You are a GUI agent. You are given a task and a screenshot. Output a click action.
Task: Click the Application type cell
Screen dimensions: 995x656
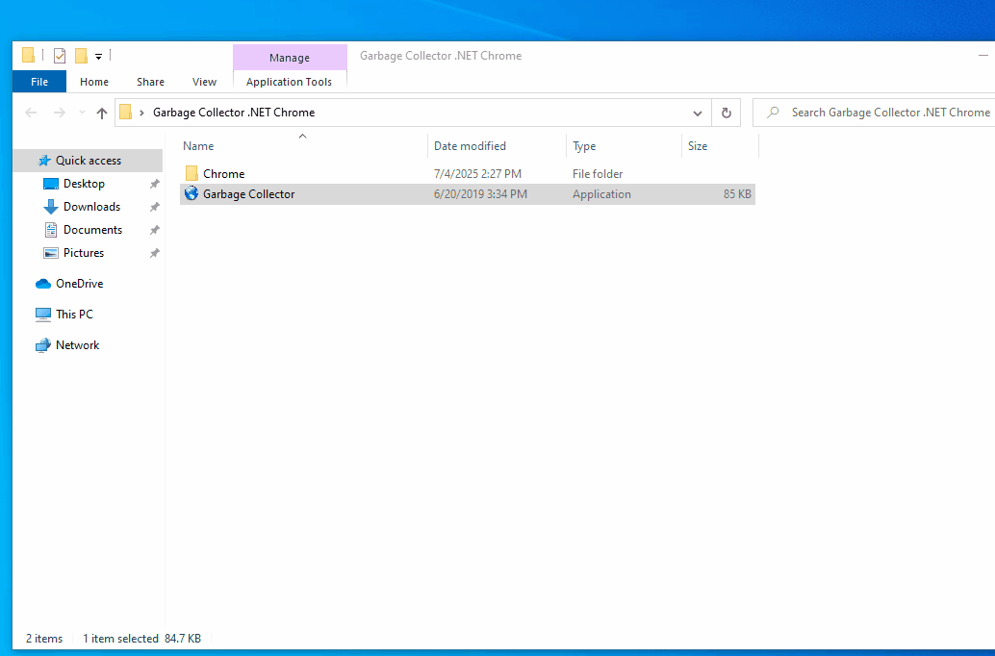(x=601, y=194)
